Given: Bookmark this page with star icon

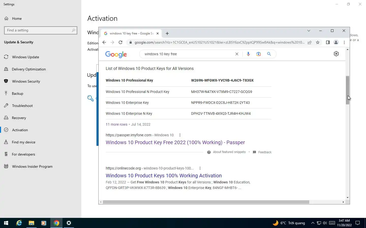Looking at the screenshot, I should coord(318,42).
